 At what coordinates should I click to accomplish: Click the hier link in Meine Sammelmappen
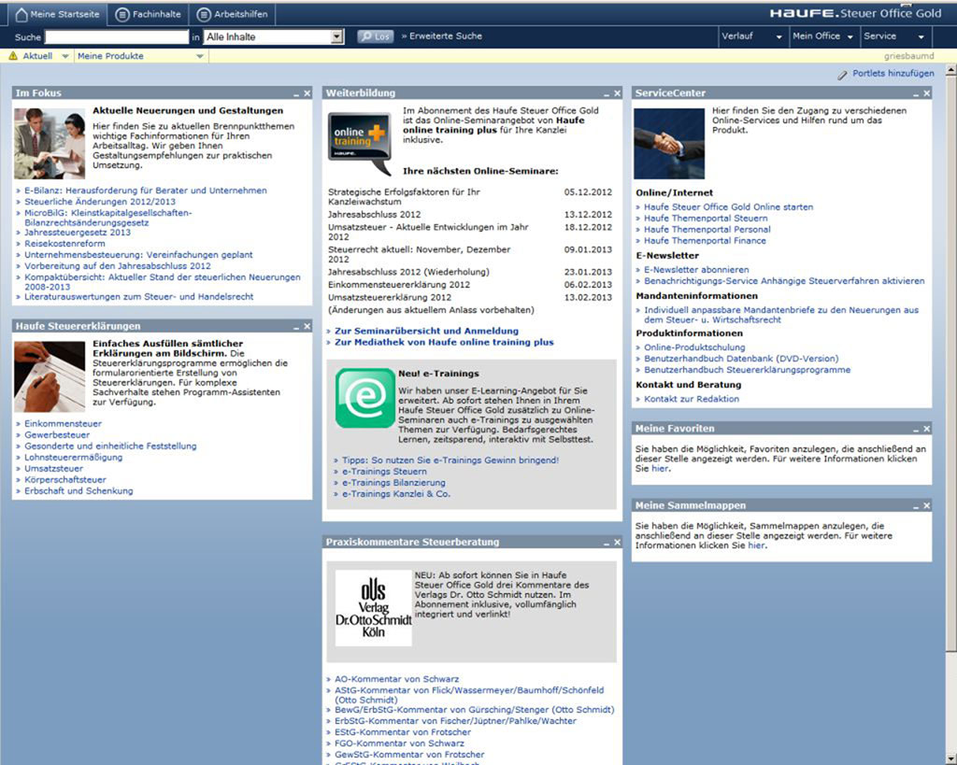pyautogui.click(x=755, y=545)
